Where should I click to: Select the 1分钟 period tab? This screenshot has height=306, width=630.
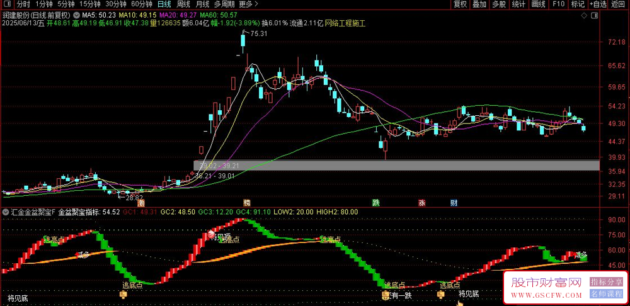[x=44, y=4]
